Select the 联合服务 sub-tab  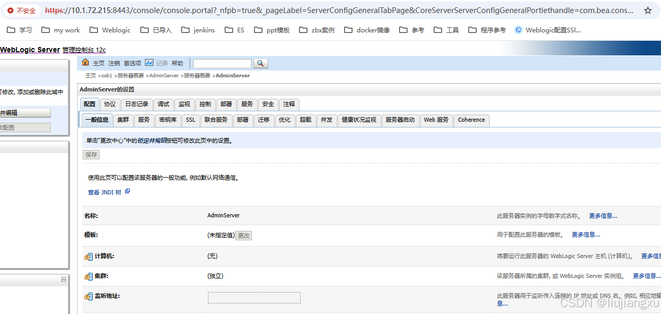click(216, 120)
